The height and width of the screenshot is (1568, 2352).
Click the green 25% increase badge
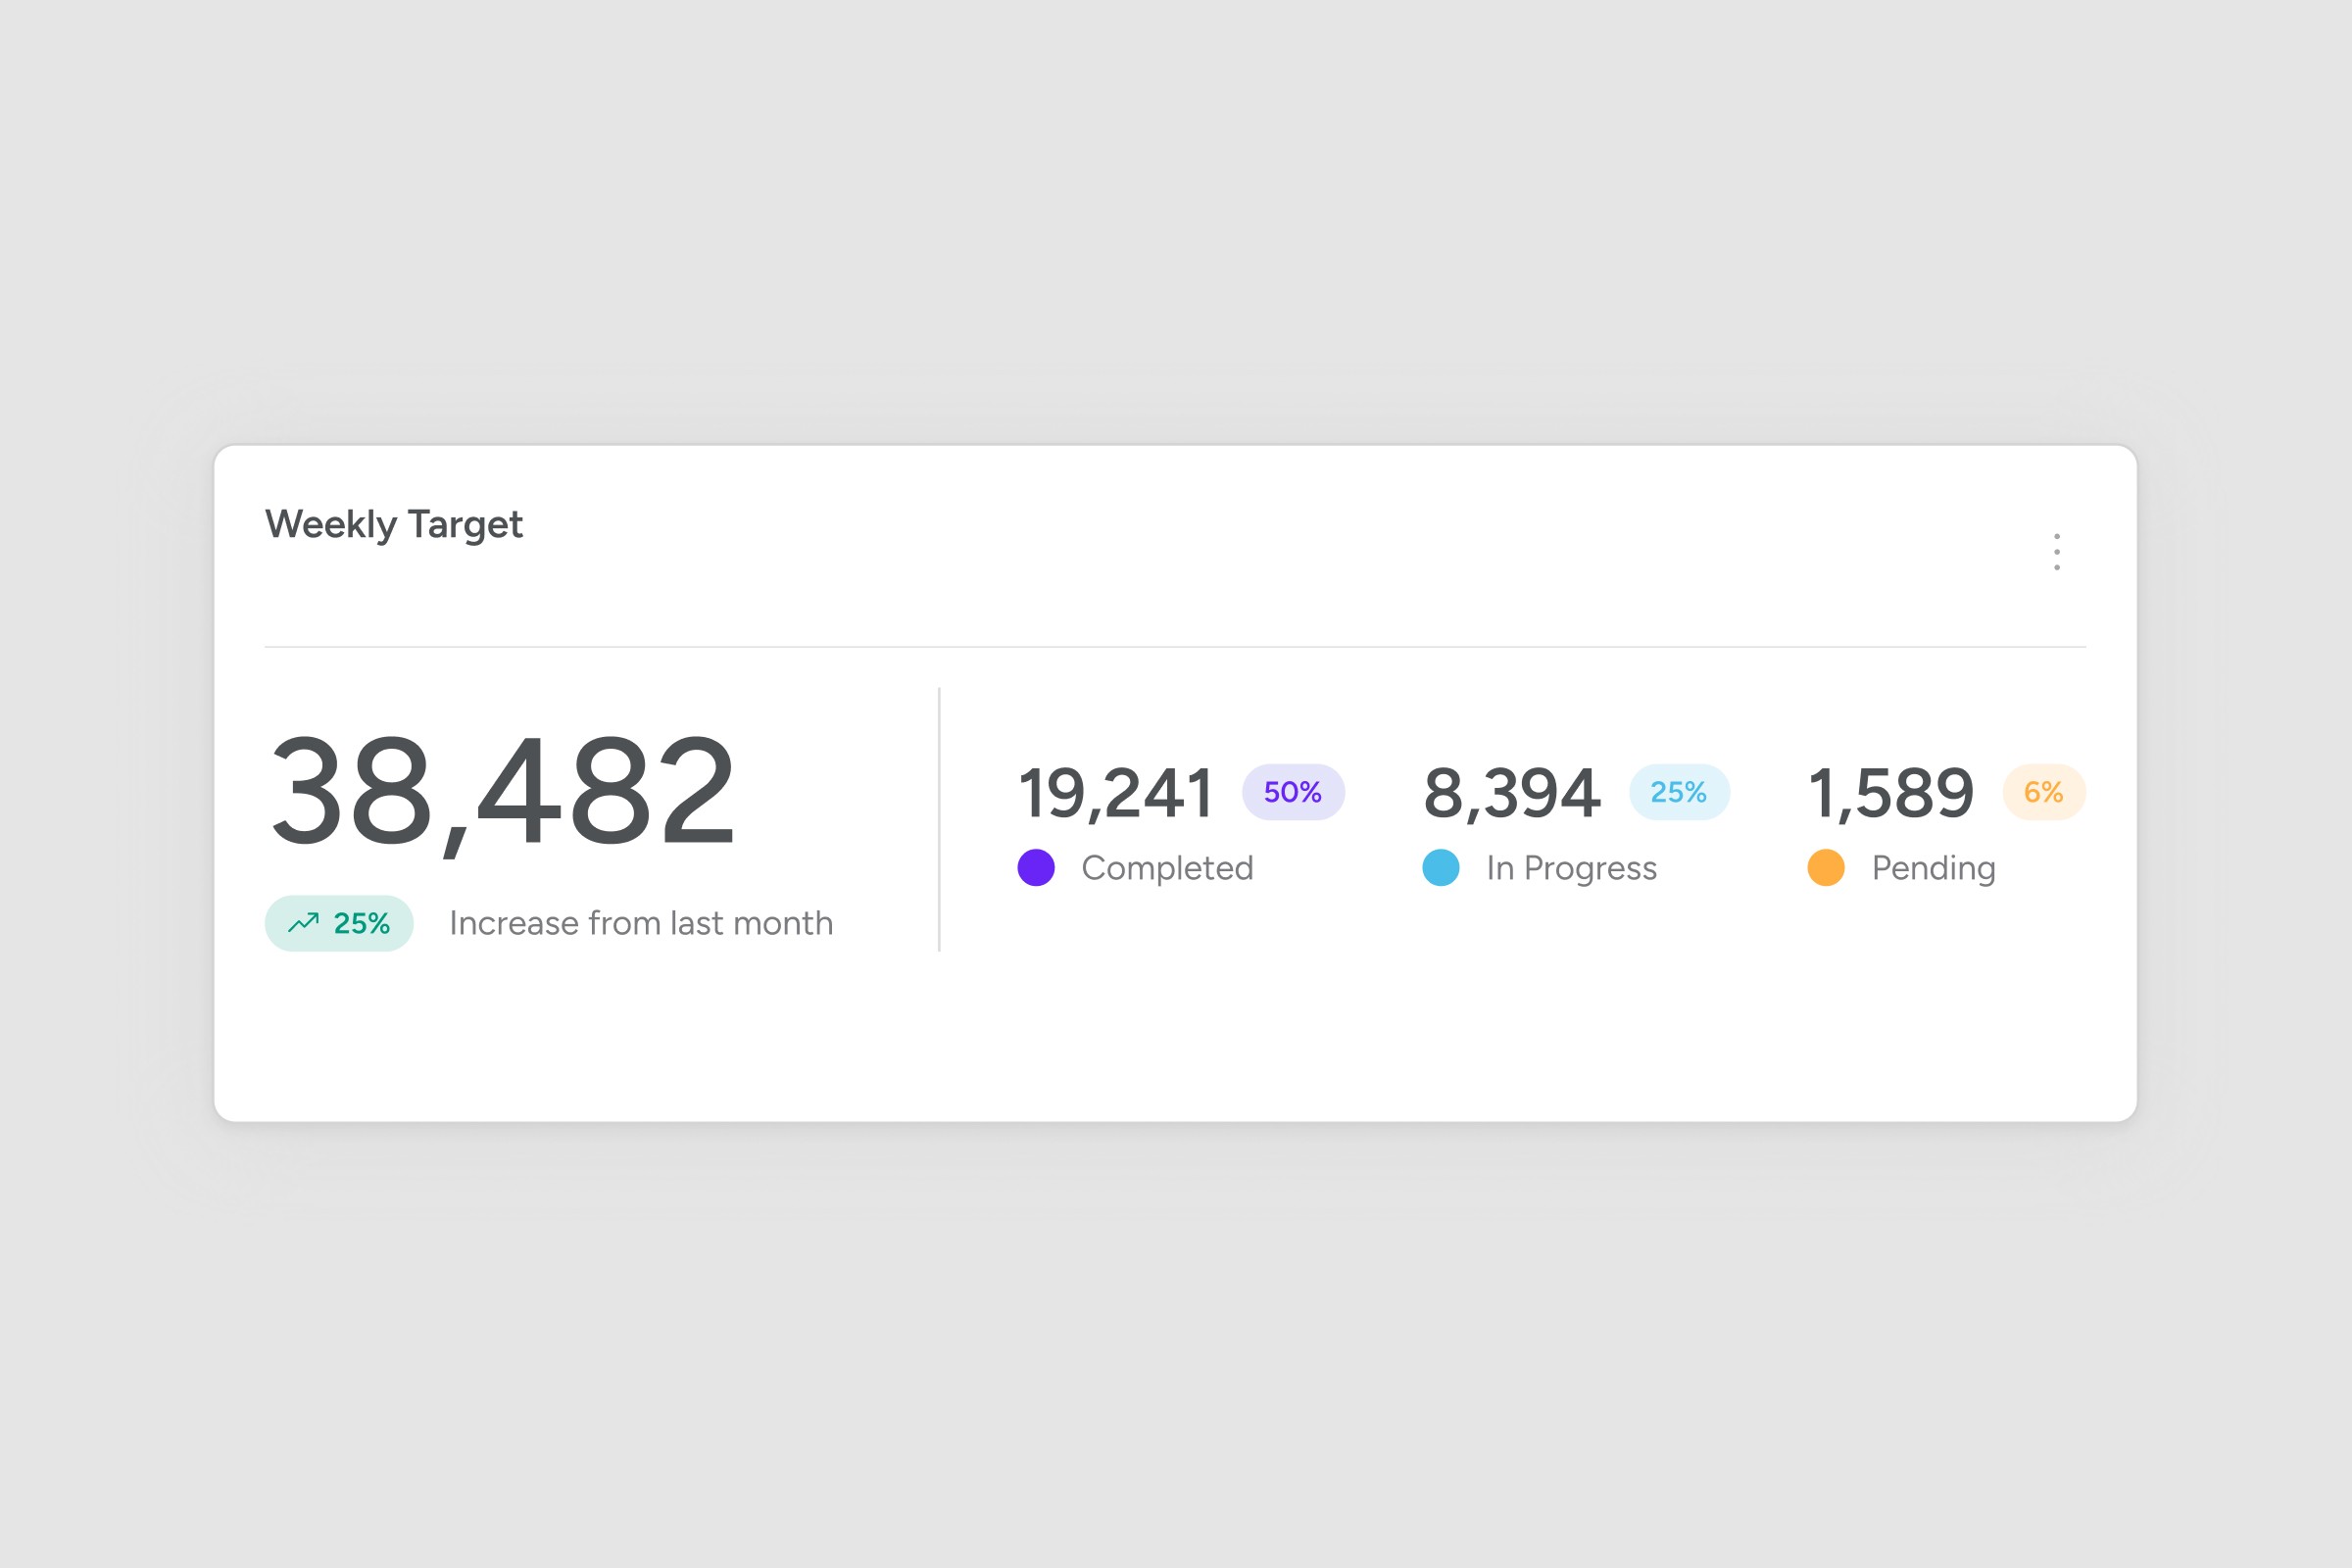[x=339, y=923]
